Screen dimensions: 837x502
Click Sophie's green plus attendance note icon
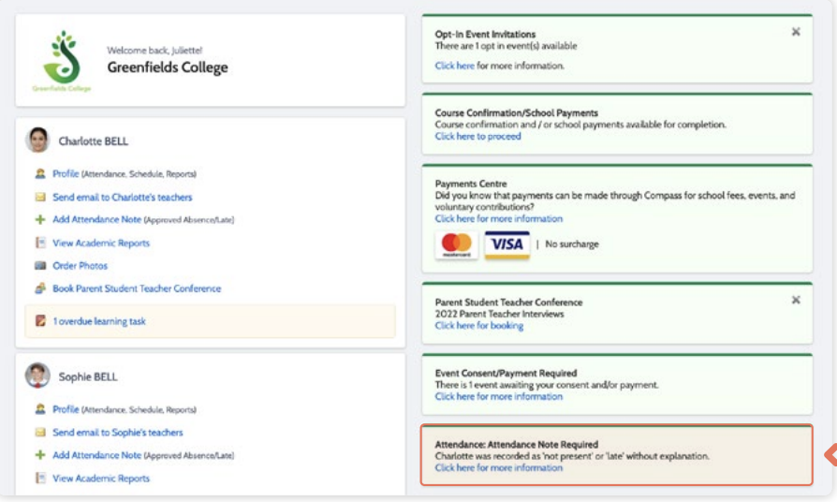coord(40,455)
